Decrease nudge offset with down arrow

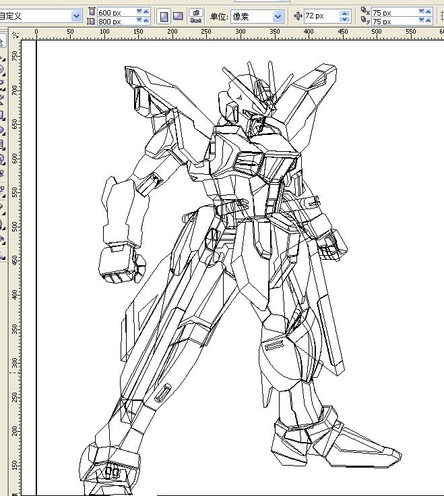point(344,20)
